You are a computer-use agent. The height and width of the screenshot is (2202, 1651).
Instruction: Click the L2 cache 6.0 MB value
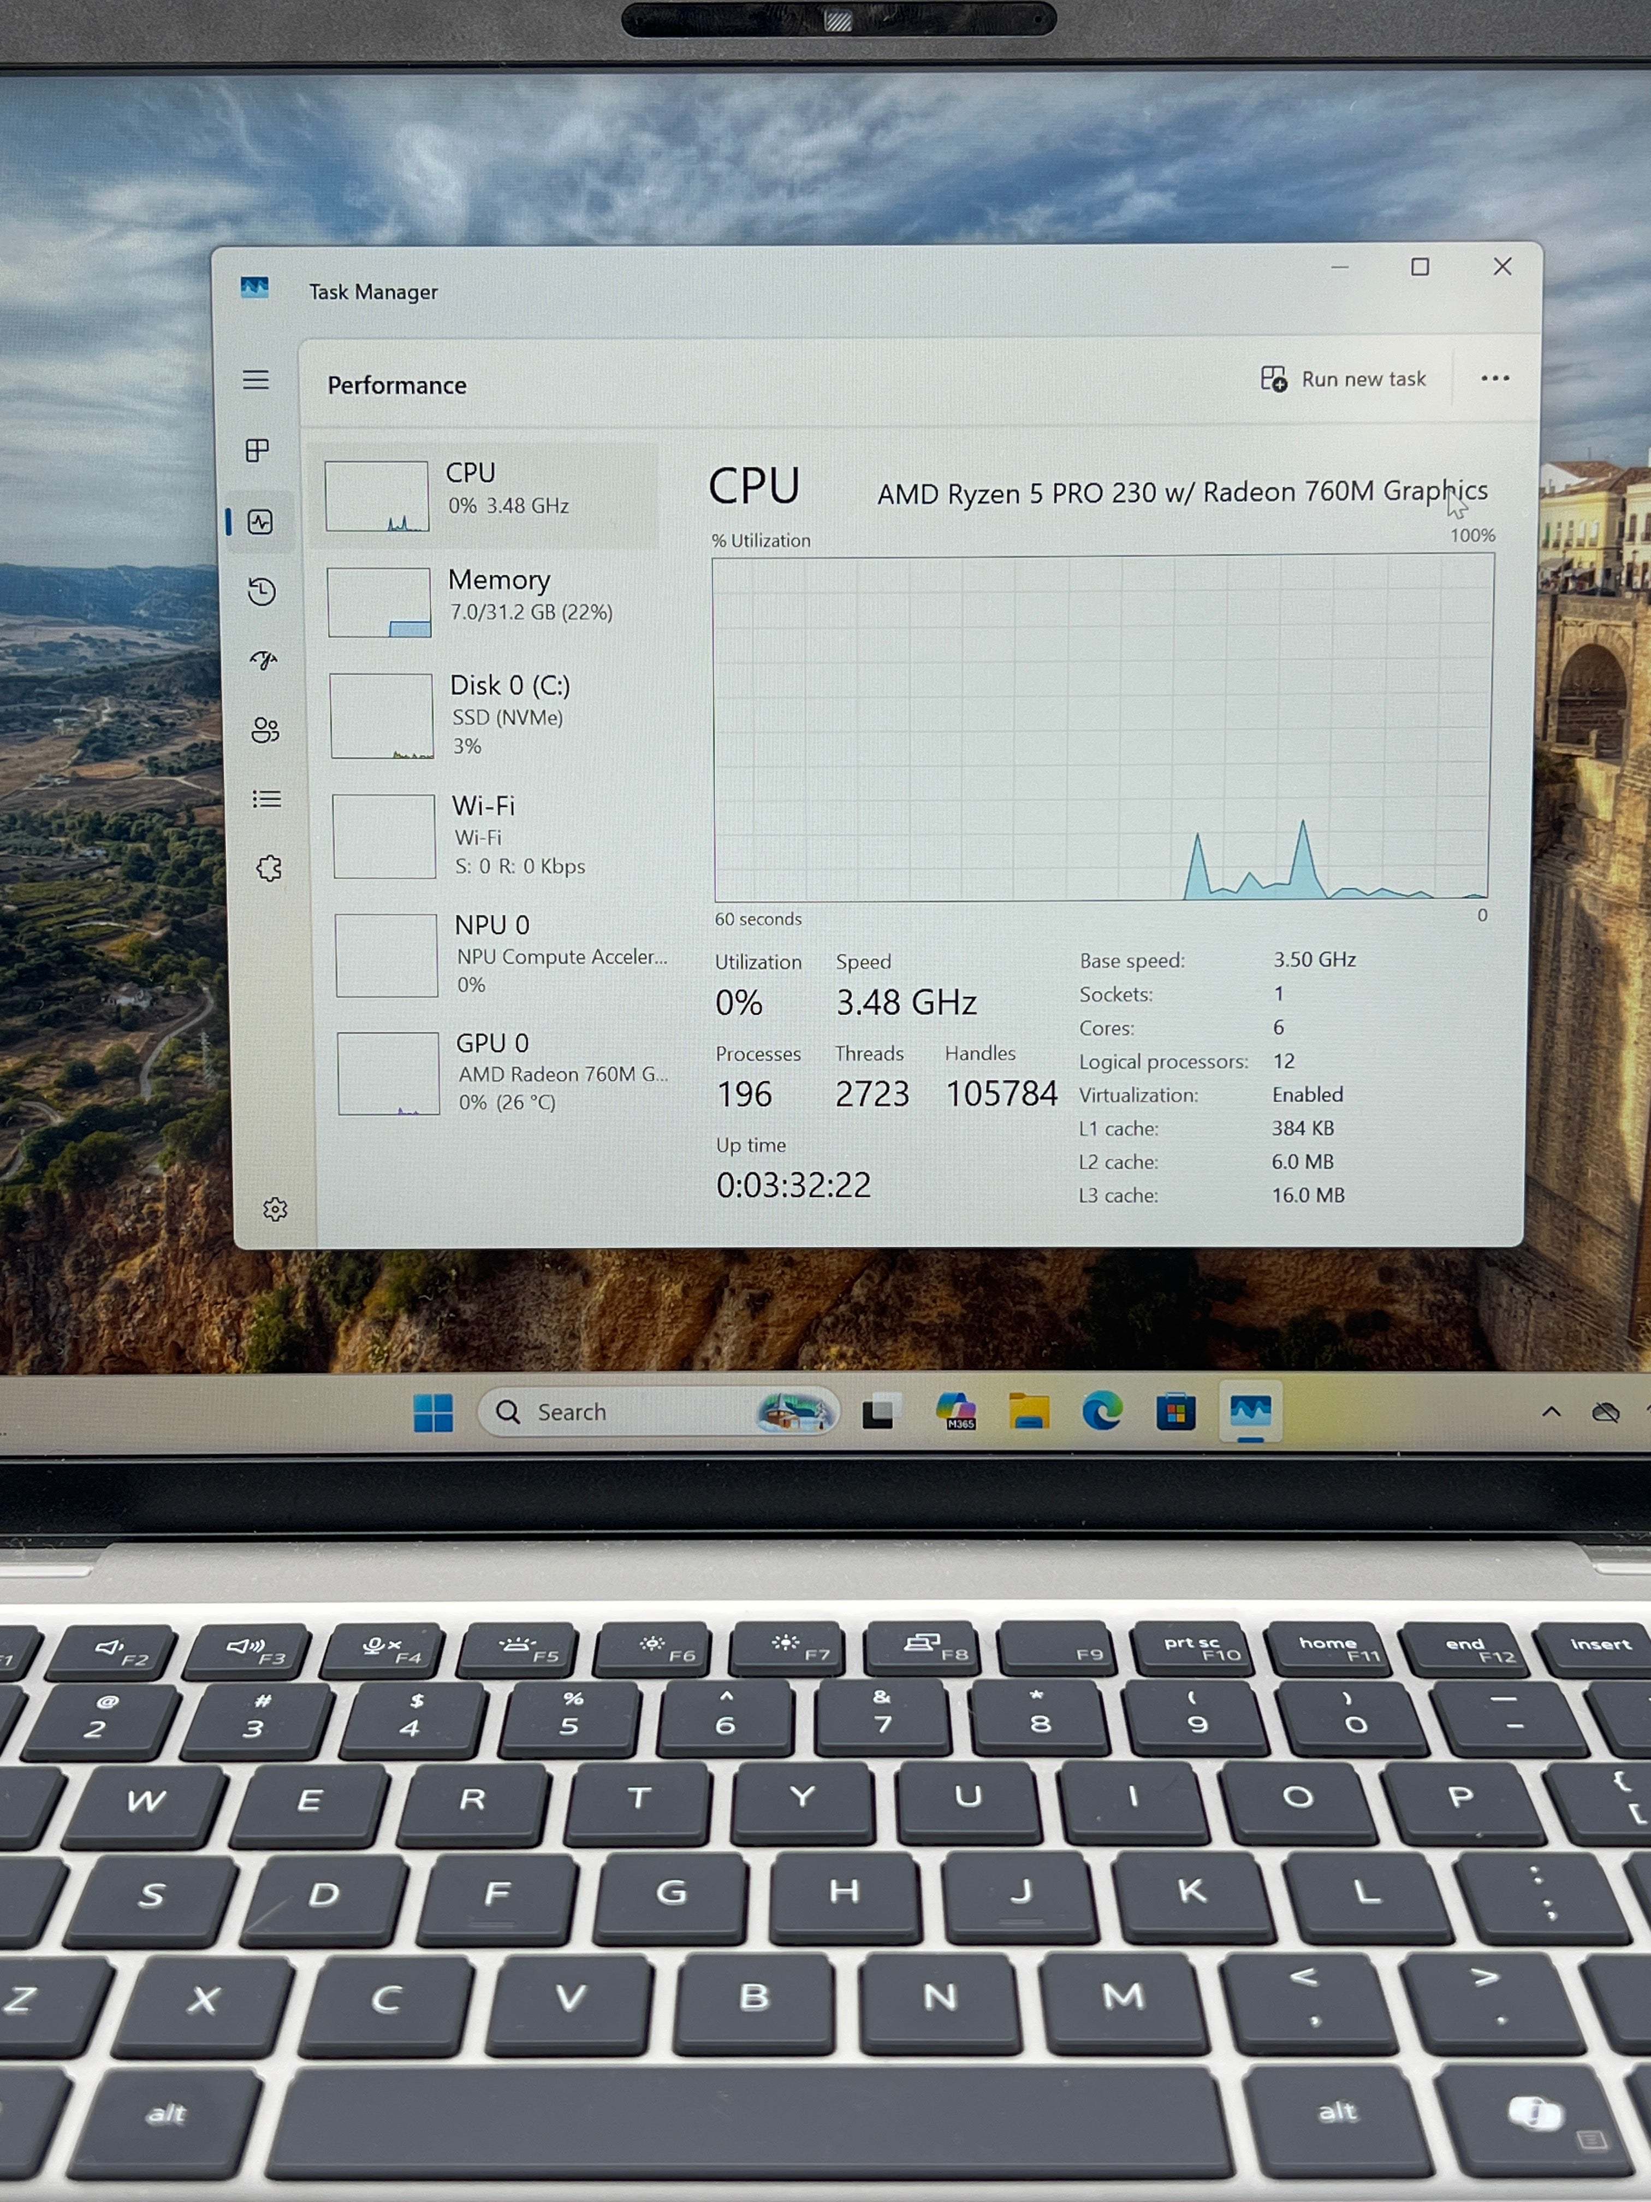1303,1162
